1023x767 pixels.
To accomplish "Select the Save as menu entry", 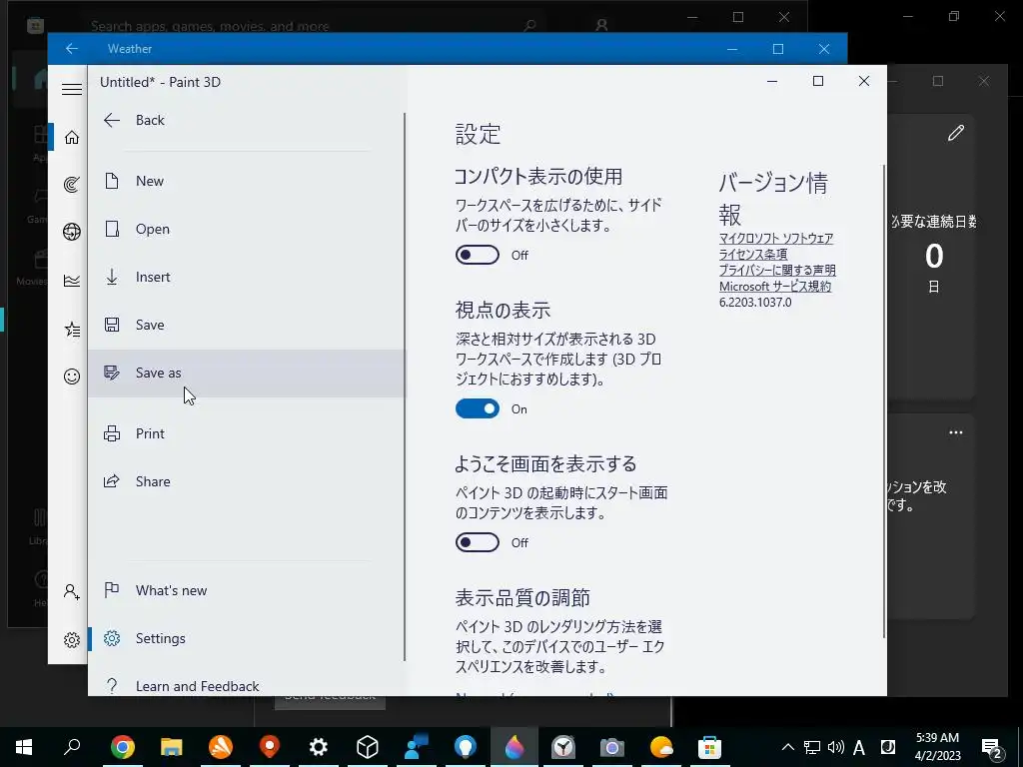I will 247,374.
